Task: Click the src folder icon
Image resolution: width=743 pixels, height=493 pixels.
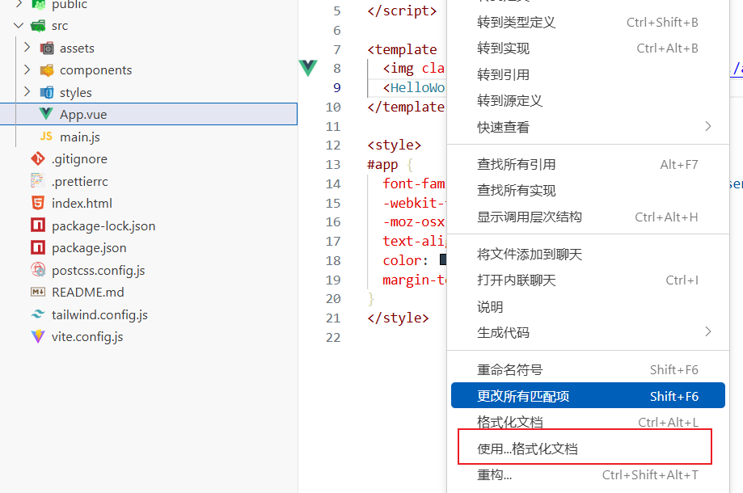Action: coord(38,26)
